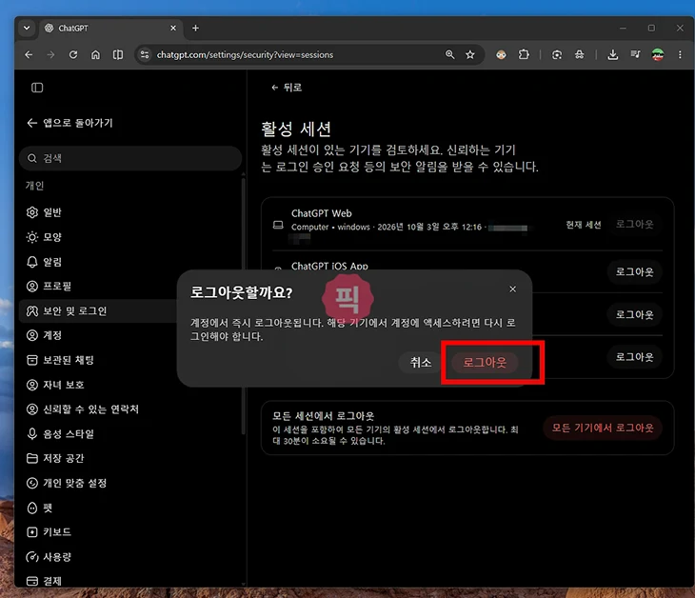This screenshot has height=598, width=695.
Task: Open browser three-dot menu
Action: click(680, 55)
